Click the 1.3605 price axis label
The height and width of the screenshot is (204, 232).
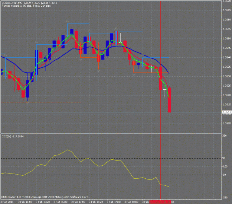pos(227,124)
